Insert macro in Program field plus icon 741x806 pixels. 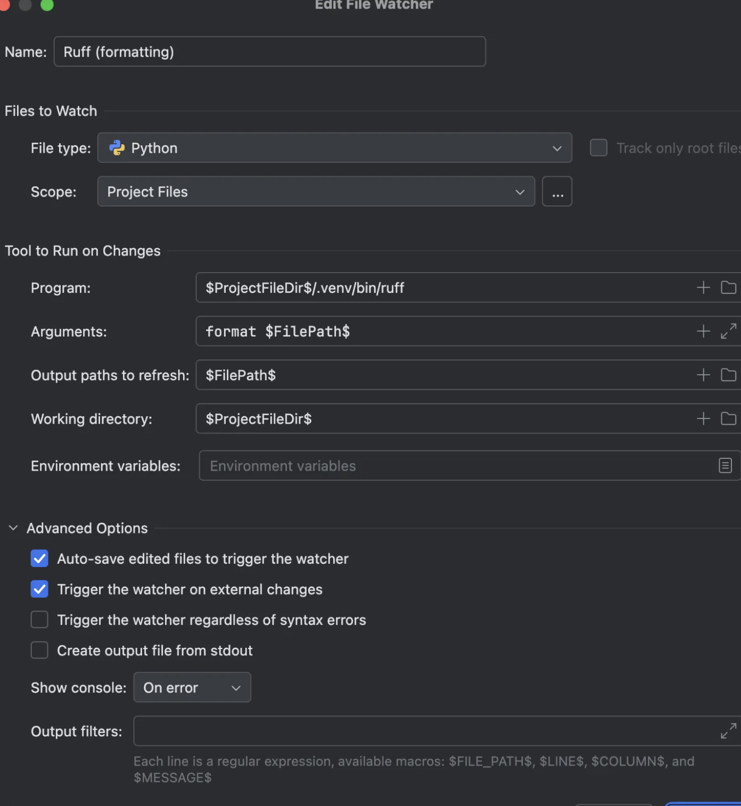703,287
